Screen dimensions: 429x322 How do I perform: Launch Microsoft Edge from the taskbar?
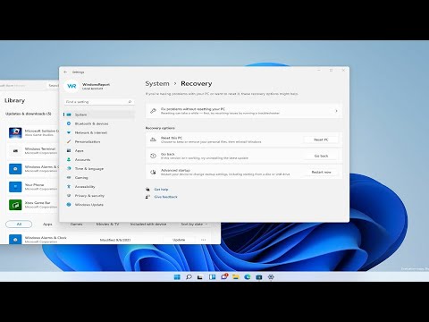248,277
